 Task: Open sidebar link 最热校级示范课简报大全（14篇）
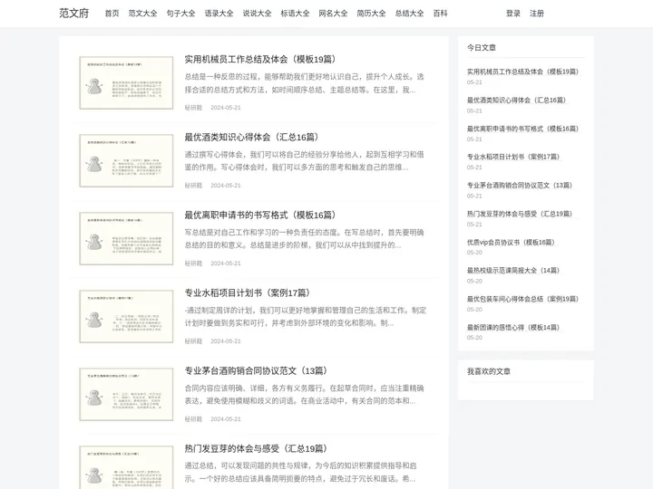[513, 270]
